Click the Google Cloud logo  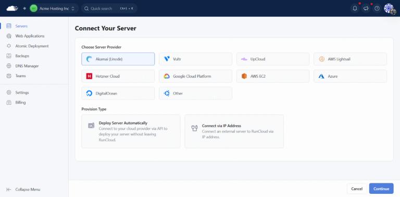[167, 76]
